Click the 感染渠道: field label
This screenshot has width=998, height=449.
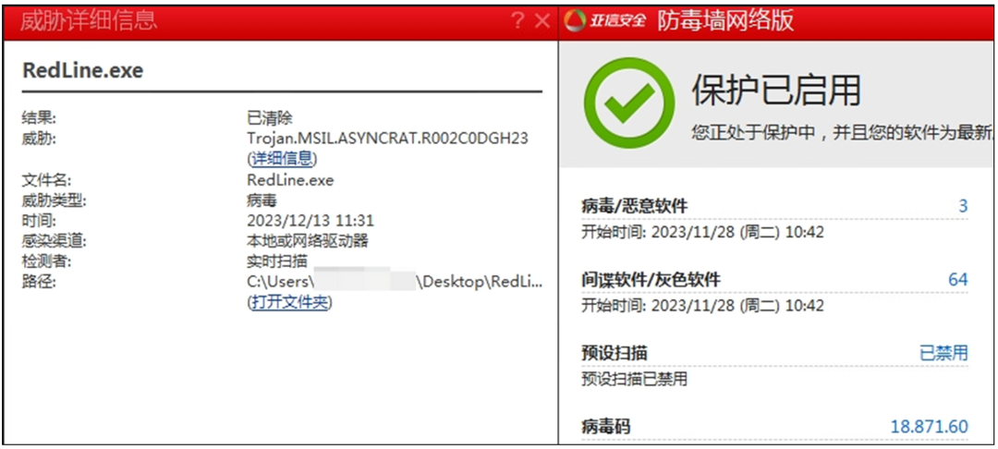[55, 241]
